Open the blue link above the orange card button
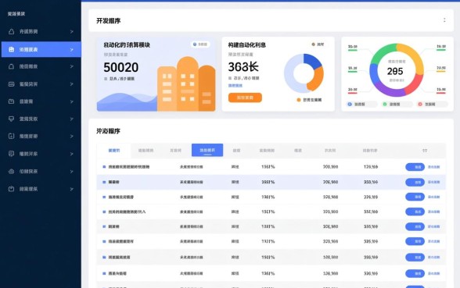Viewport: 460px width, 288px height. point(235,86)
